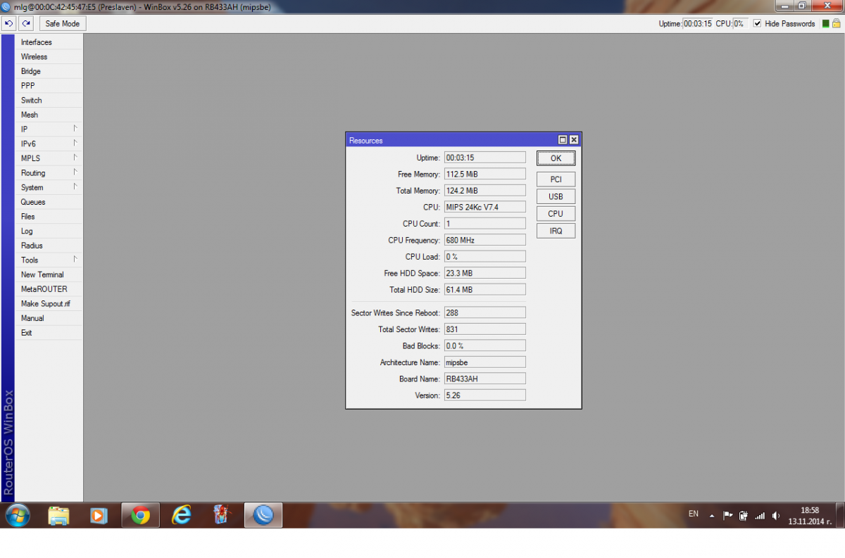Open the Interfaces menu item
The width and height of the screenshot is (845, 558).
[x=37, y=42]
